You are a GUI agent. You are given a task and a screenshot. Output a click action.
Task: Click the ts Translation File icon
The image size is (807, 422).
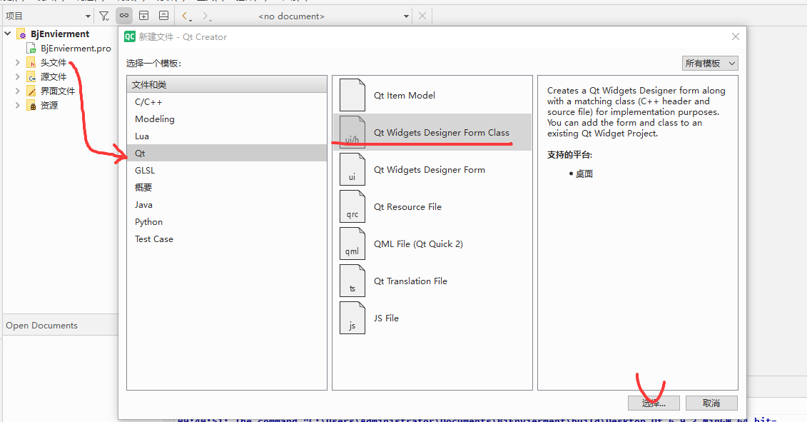click(x=352, y=281)
